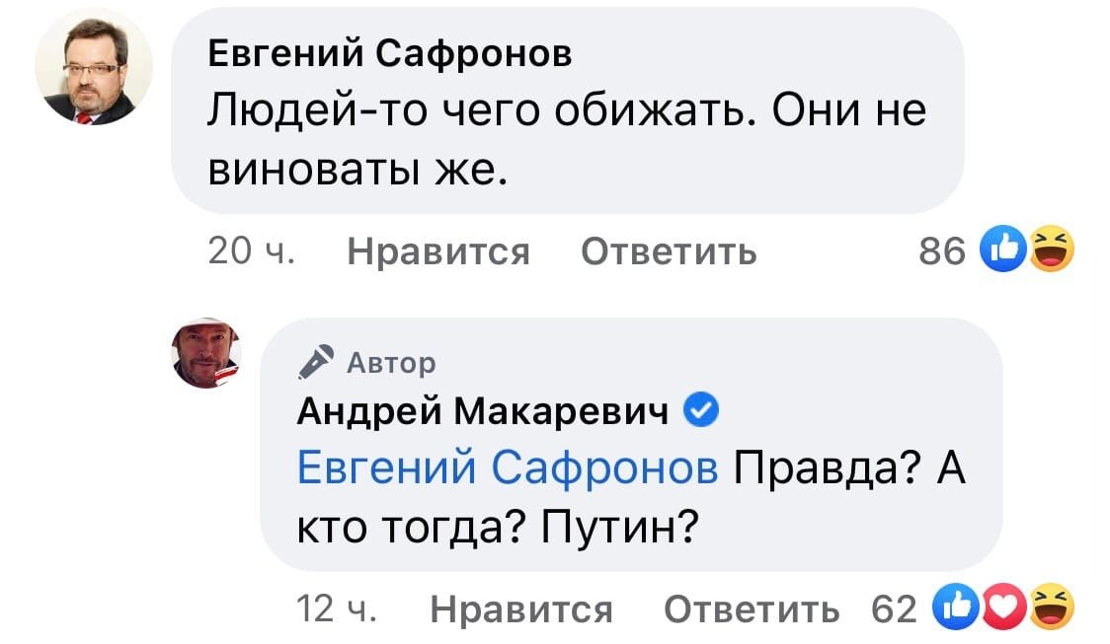Click the microphone author icon
Screen dimensions: 1110x644
click(x=316, y=362)
